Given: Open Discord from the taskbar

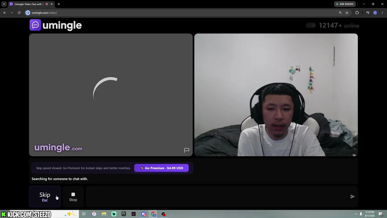Looking at the screenshot, I should coord(144,214).
